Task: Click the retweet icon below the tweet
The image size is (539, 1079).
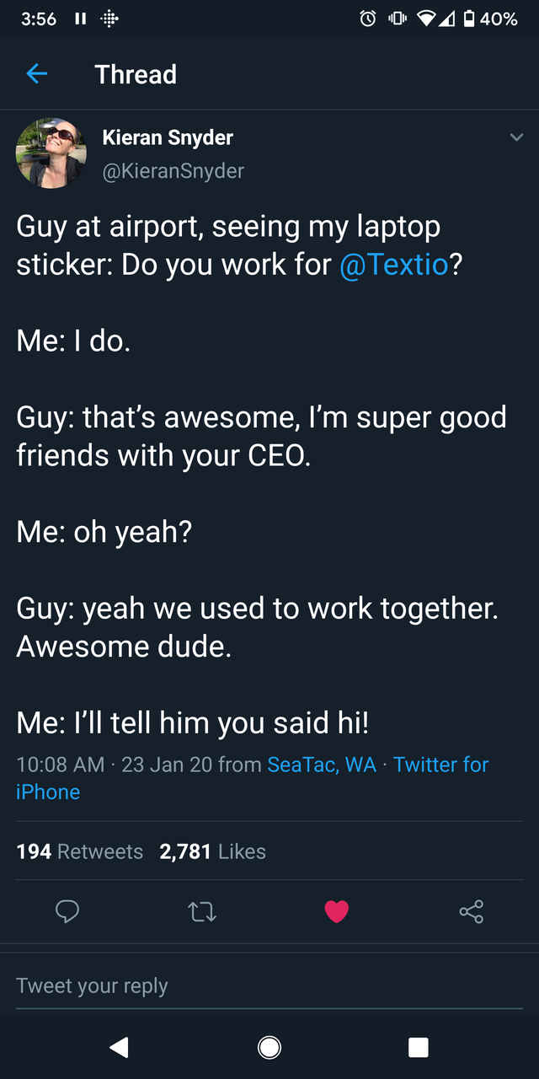Action: coord(202,911)
